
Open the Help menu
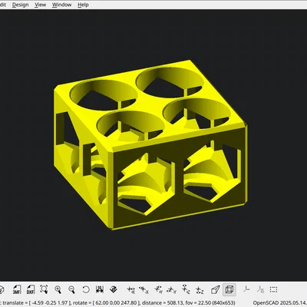[83, 5]
